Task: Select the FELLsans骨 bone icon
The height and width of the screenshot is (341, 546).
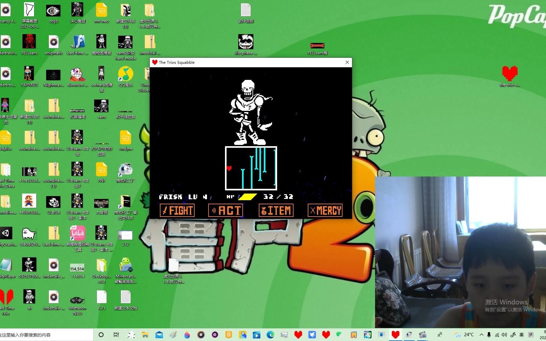Action: coord(317,48)
